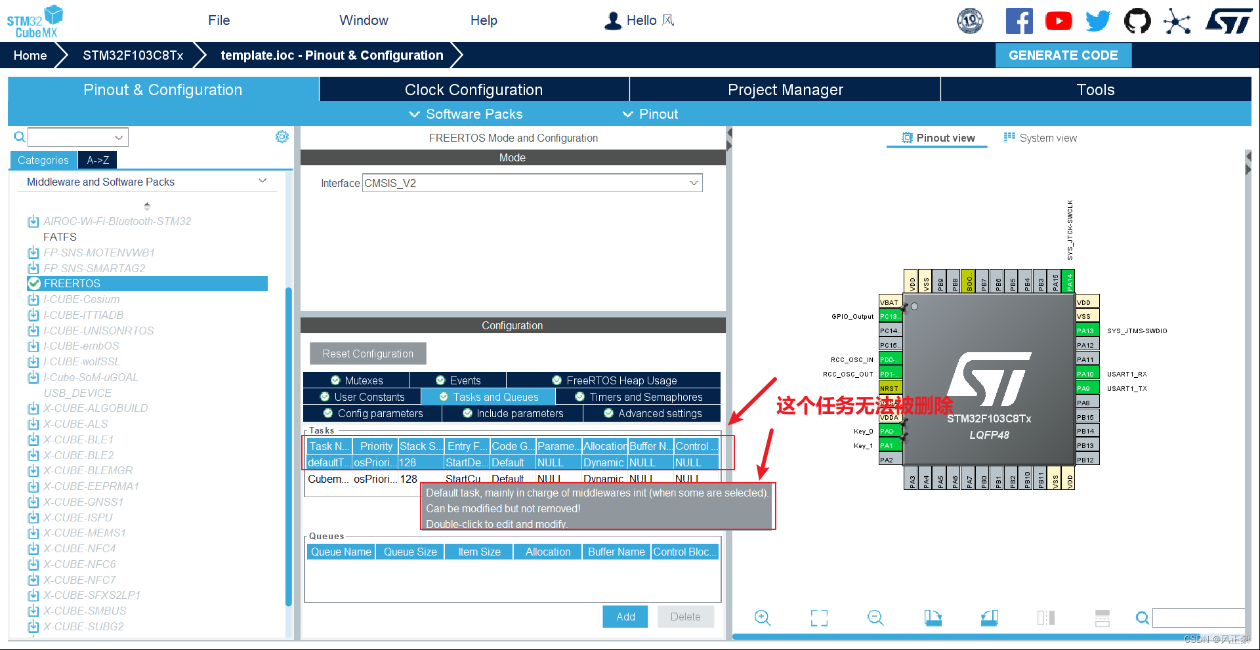Open the Facebook icon link
1260x650 pixels.
(x=1019, y=21)
